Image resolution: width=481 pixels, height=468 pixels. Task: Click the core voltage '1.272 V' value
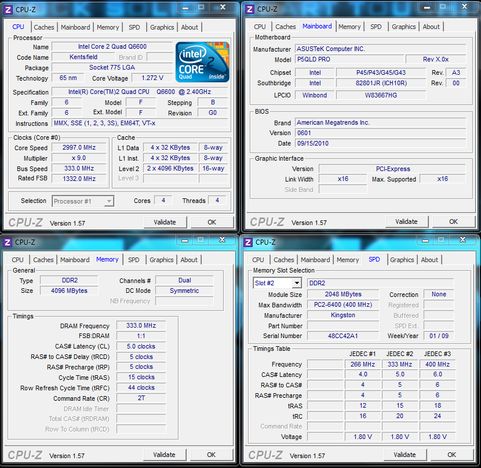tap(152, 78)
